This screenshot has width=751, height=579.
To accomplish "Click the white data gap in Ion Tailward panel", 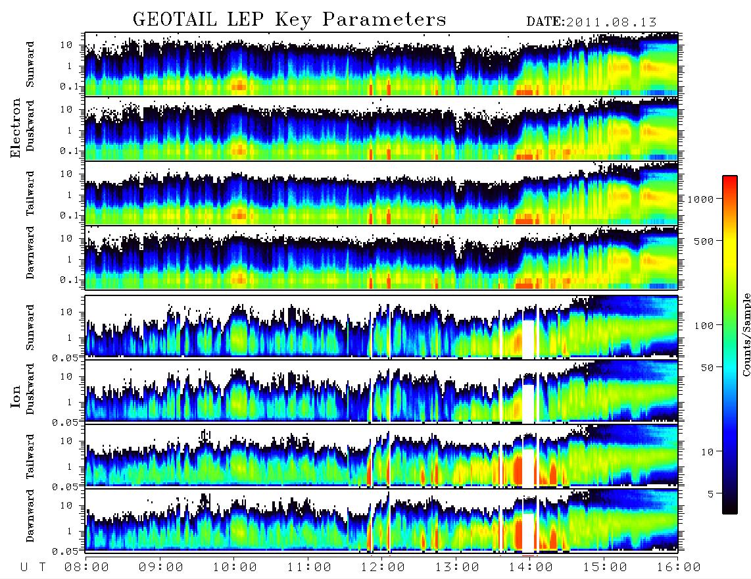I will click(x=528, y=467).
